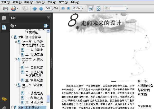This screenshot has width=154, height=109.
Task: Select bookmark 二 价值尺度与道德尺度
Action: [x=34, y=74]
